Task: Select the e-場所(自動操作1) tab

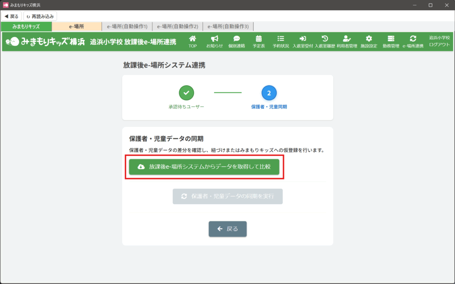Action: (127, 27)
